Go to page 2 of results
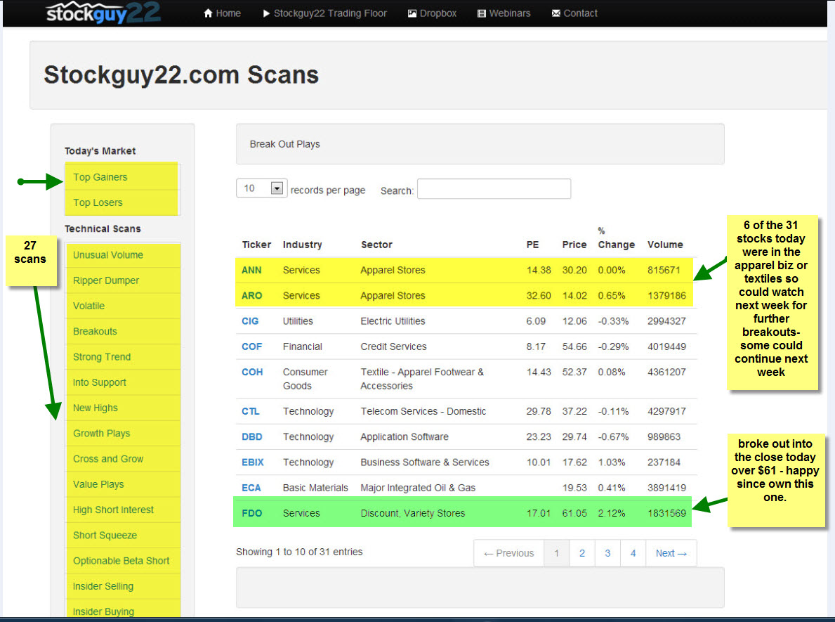This screenshot has height=622, width=835. pyautogui.click(x=582, y=553)
